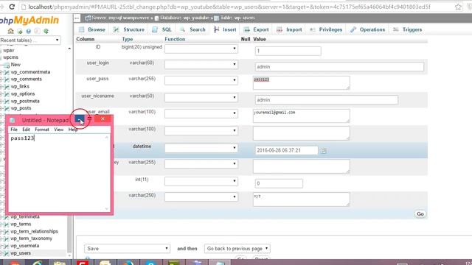
Task: Minimize the Notepad window
Action: click(x=80, y=119)
